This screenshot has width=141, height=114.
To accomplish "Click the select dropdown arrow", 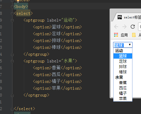I will tap(130, 45).
